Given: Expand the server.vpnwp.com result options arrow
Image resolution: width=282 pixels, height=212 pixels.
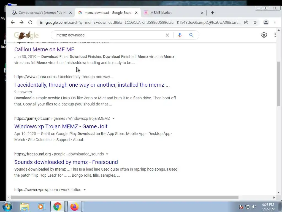Looking at the screenshot, I should (x=85, y=190).
